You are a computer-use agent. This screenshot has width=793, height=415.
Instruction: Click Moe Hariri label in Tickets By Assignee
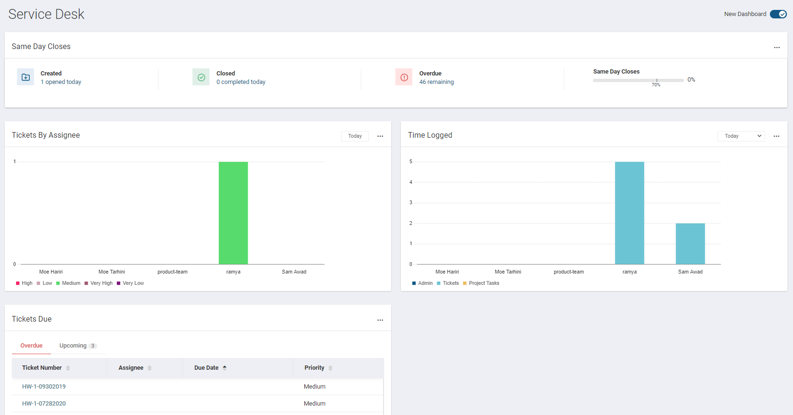click(x=51, y=272)
